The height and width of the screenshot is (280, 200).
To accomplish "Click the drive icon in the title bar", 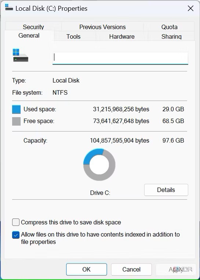I will coord(9,7).
